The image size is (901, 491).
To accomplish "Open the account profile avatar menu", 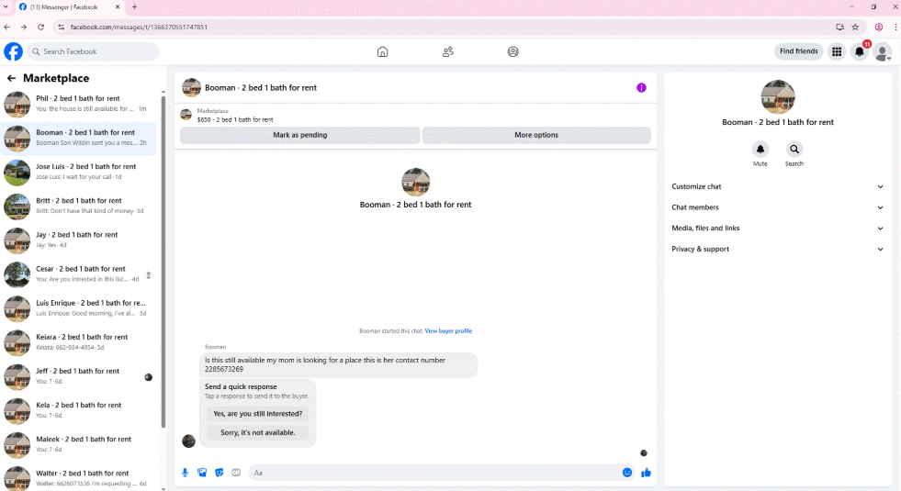I will [x=882, y=51].
